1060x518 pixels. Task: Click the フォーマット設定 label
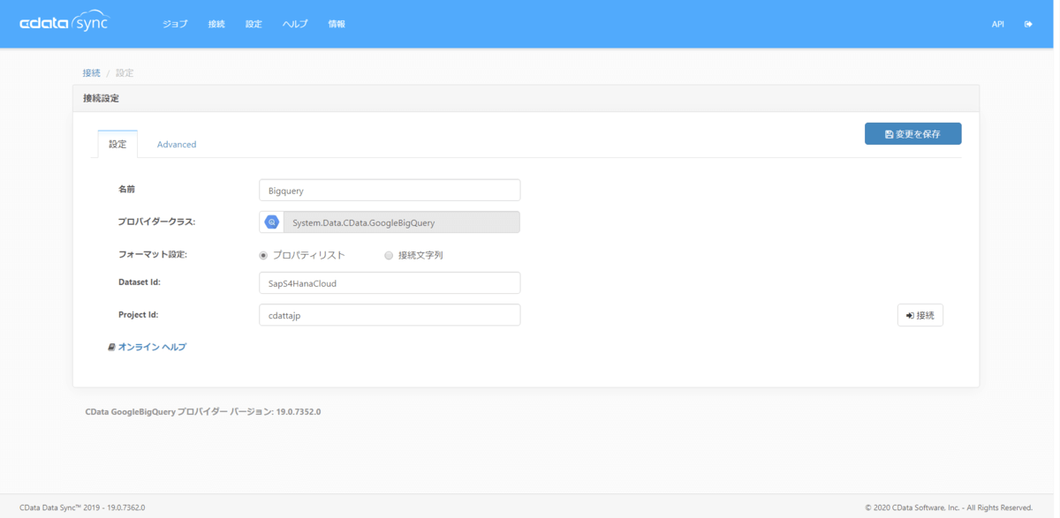coord(153,254)
